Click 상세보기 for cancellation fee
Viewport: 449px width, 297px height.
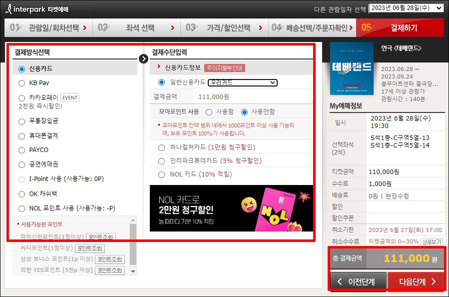(432, 241)
